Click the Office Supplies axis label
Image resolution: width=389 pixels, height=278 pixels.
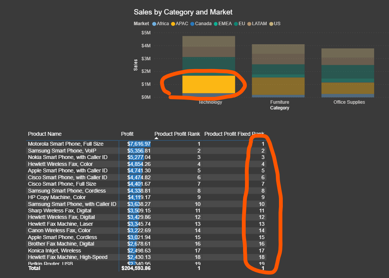[349, 102]
